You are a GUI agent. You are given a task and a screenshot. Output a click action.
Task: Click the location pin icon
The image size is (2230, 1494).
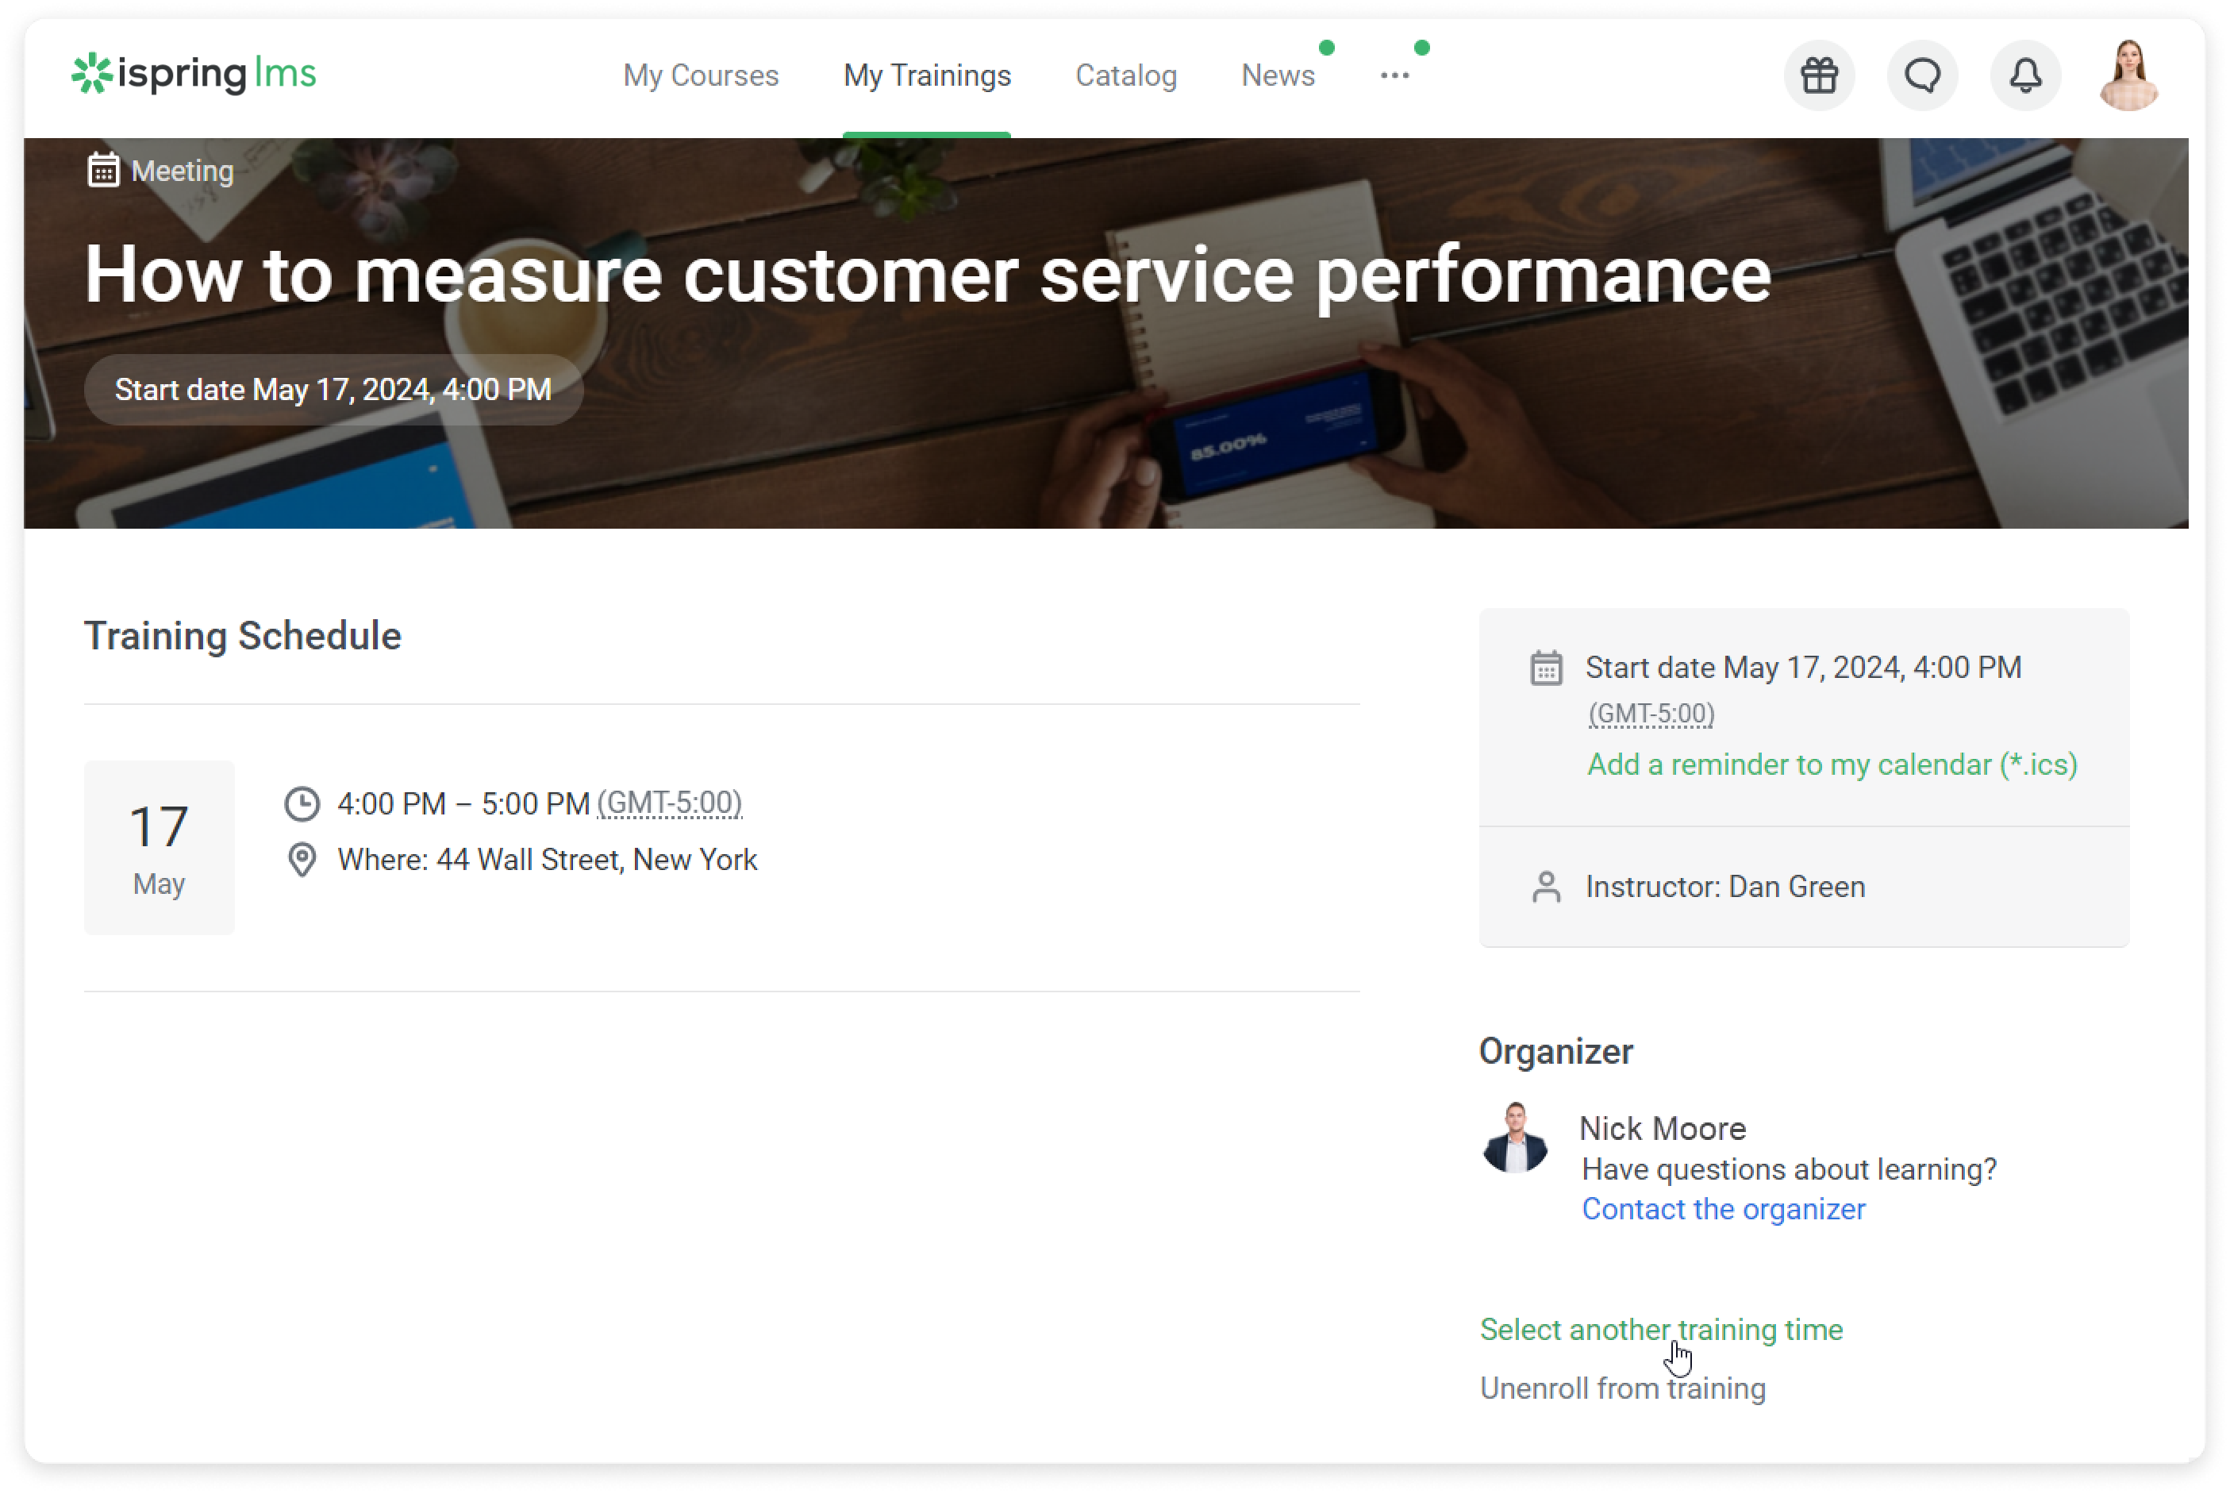click(302, 861)
